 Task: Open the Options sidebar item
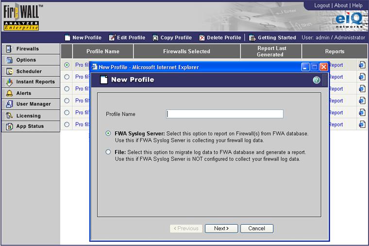26,60
